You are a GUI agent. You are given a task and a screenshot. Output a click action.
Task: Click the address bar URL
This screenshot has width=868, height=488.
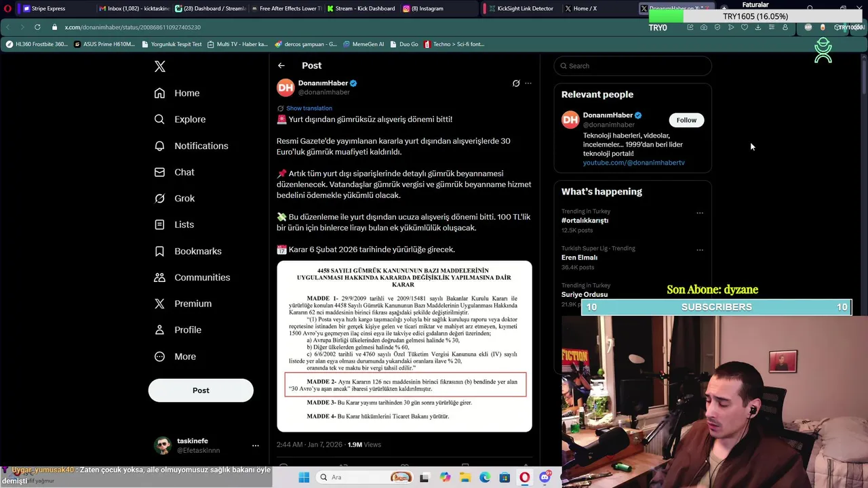[132, 27]
